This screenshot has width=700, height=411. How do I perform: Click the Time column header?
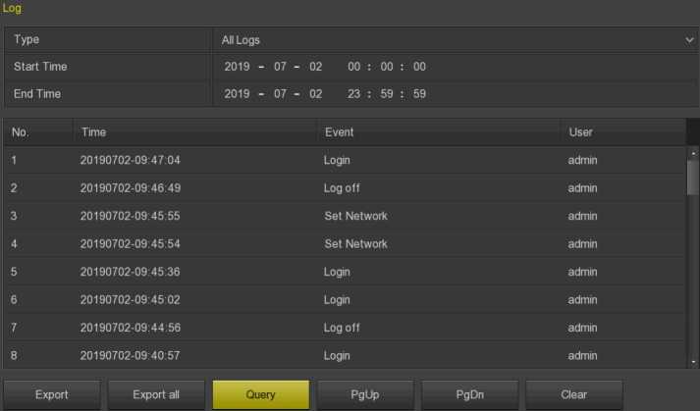[196, 131]
